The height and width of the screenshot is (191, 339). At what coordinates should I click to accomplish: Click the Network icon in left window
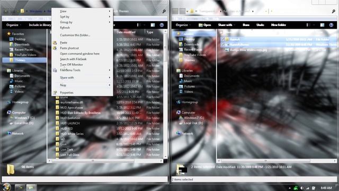tap(8, 134)
